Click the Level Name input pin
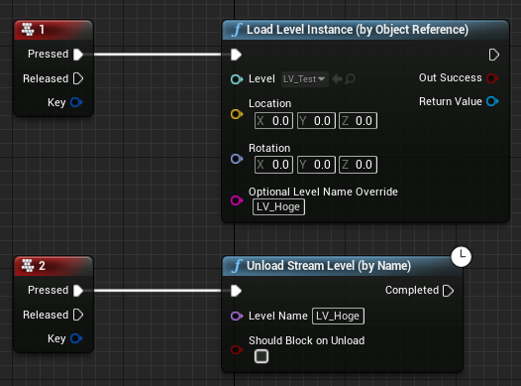Image resolution: width=521 pixels, height=386 pixels. tap(237, 316)
